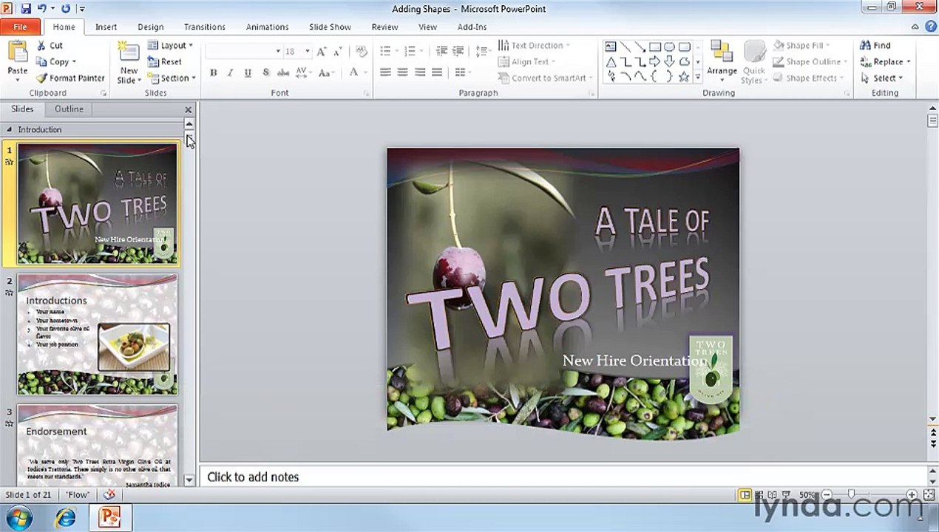Image resolution: width=939 pixels, height=532 pixels.
Task: Open the Layout dropdown
Action: click(x=170, y=45)
